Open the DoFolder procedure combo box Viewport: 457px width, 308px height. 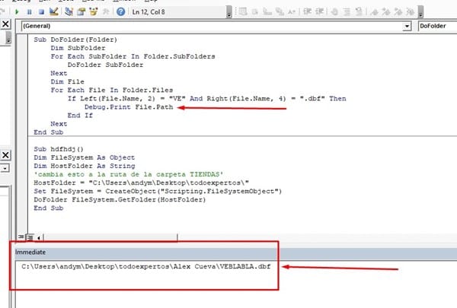437,26
